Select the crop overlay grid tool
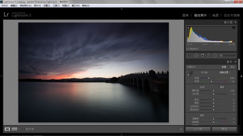 tap(189, 55)
